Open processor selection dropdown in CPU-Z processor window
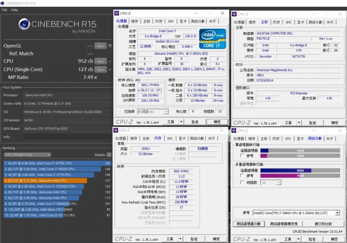 pyautogui.click(x=153, y=112)
